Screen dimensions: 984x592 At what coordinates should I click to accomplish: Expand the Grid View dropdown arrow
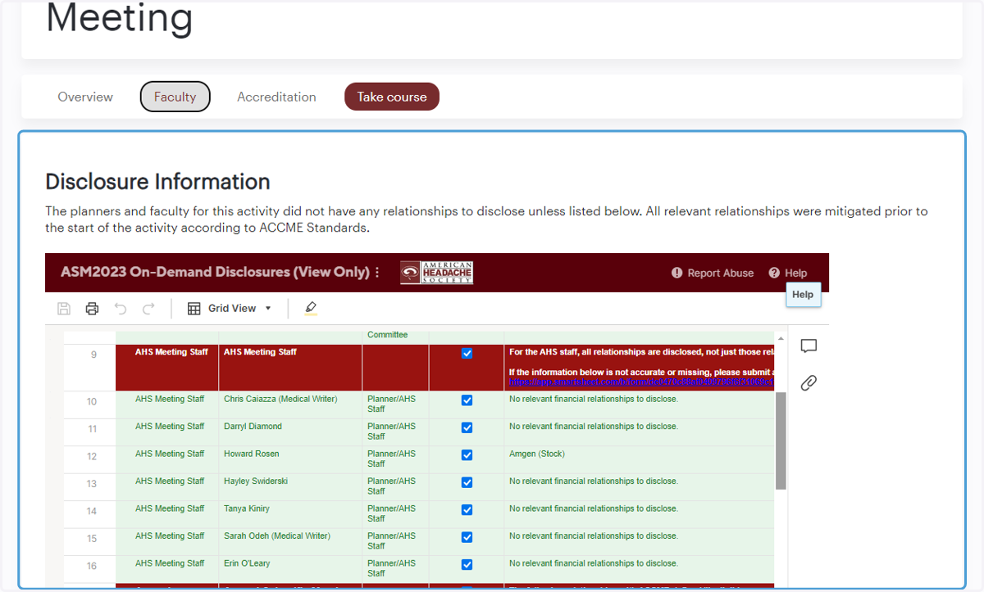(x=268, y=309)
